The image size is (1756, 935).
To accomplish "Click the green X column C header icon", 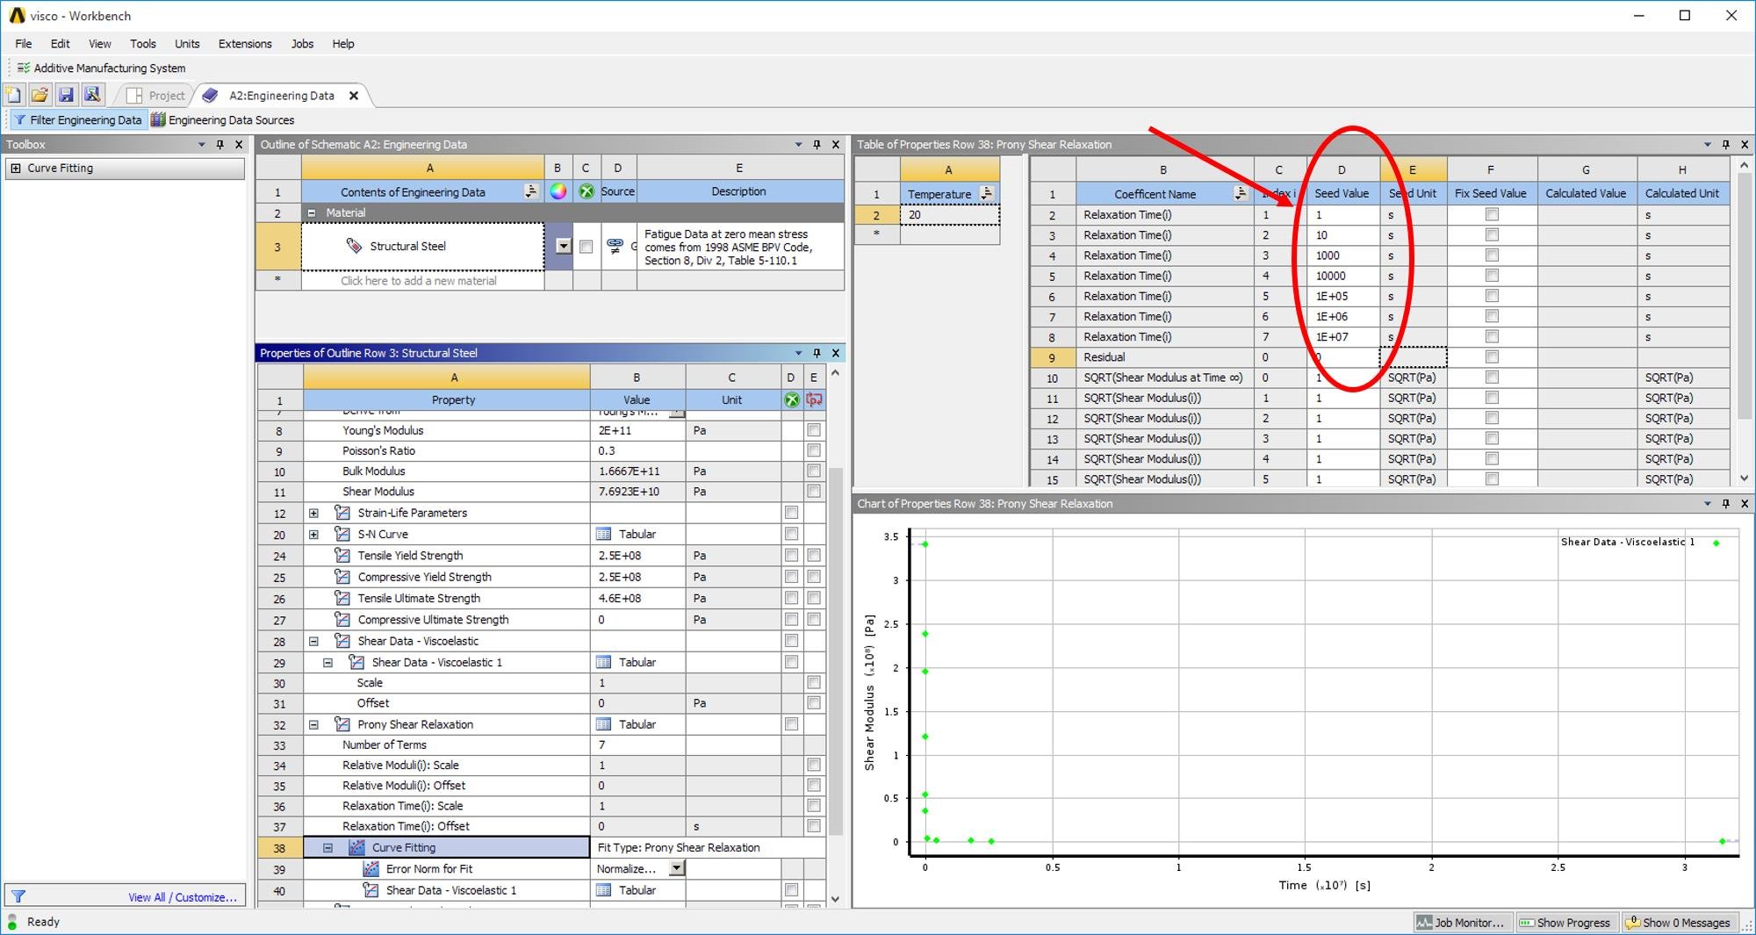I will (x=586, y=191).
